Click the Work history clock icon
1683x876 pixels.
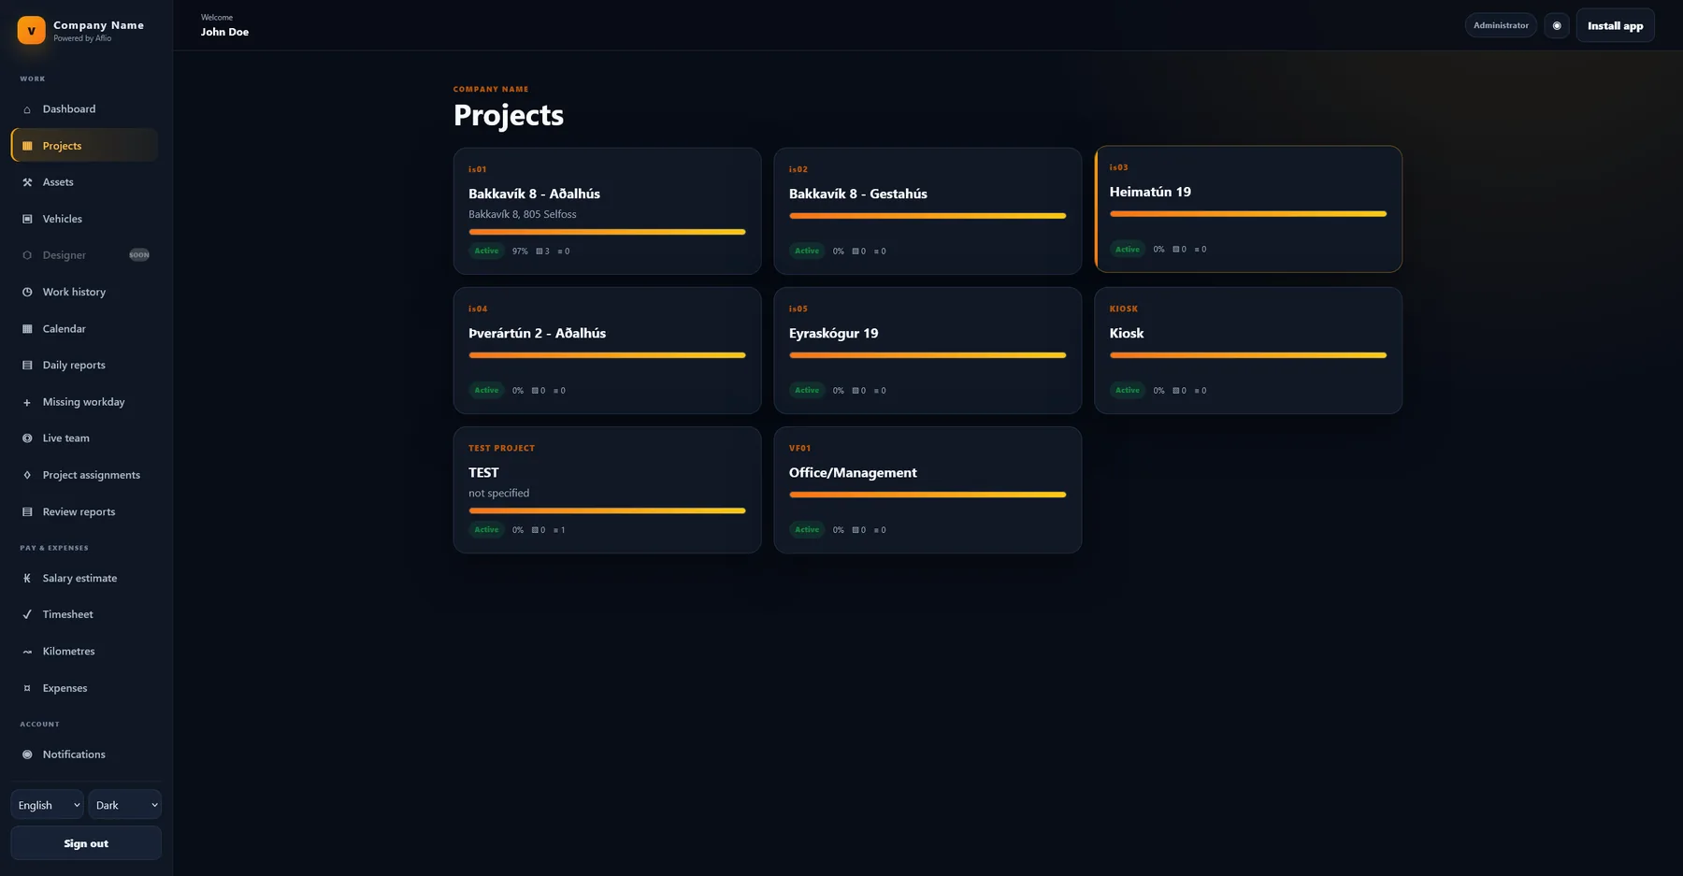[27, 292]
